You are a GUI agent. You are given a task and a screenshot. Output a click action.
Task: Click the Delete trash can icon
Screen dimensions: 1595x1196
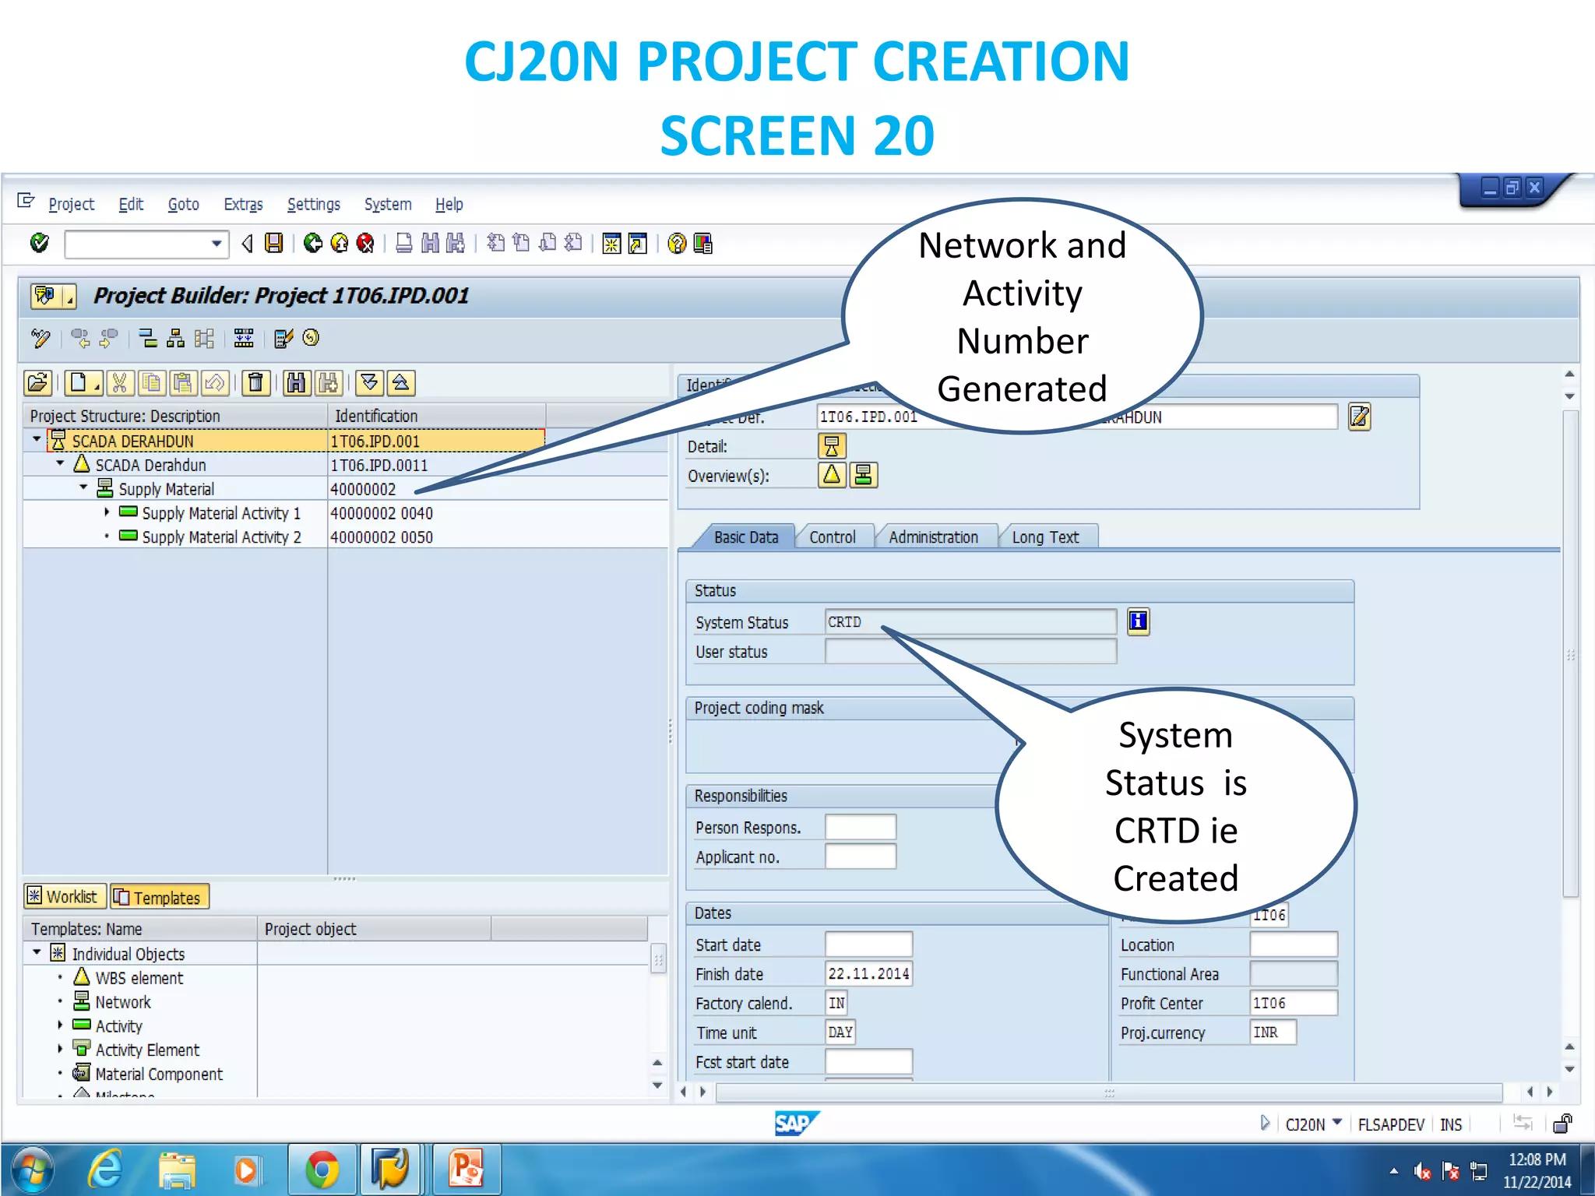(255, 383)
